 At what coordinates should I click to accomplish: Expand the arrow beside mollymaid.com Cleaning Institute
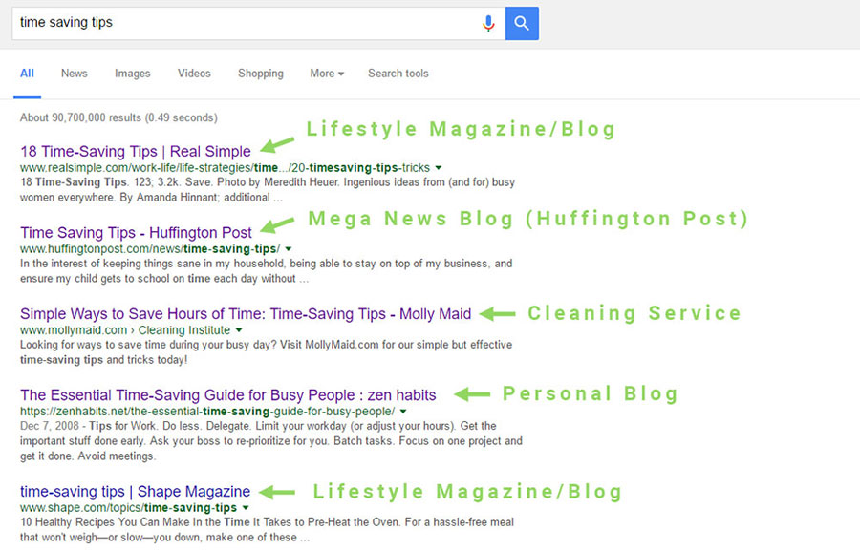(239, 330)
